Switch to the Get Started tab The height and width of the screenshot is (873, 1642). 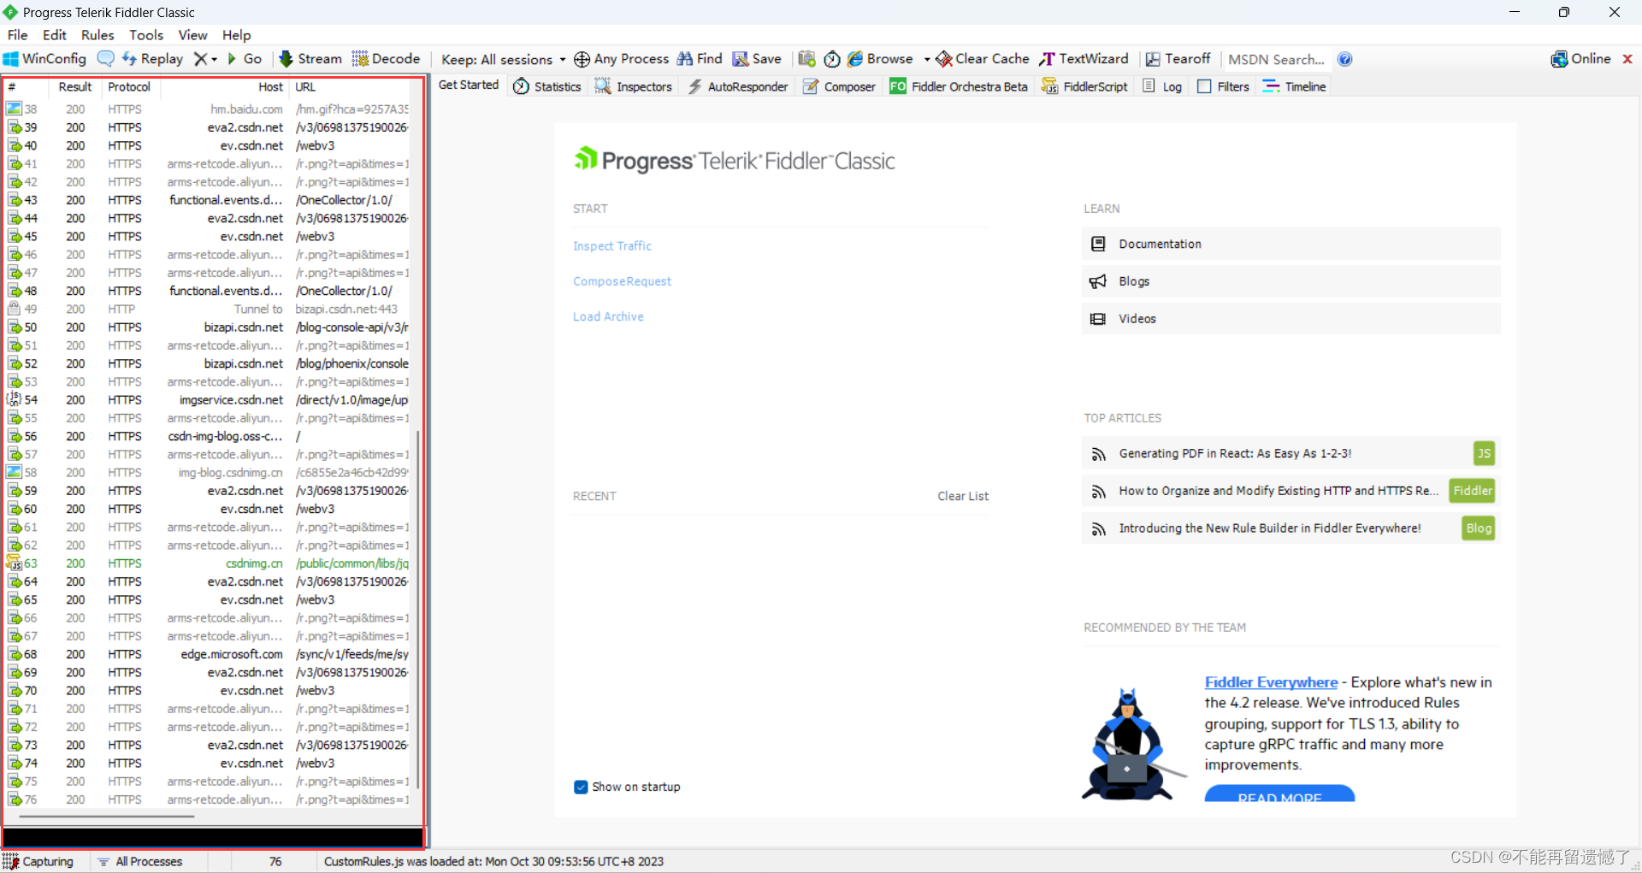coord(469,85)
